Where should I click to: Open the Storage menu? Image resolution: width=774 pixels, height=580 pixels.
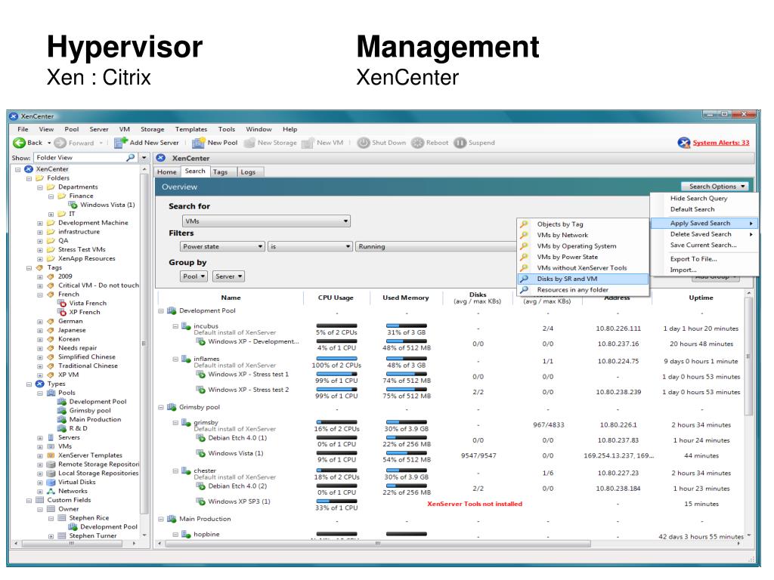(x=152, y=129)
